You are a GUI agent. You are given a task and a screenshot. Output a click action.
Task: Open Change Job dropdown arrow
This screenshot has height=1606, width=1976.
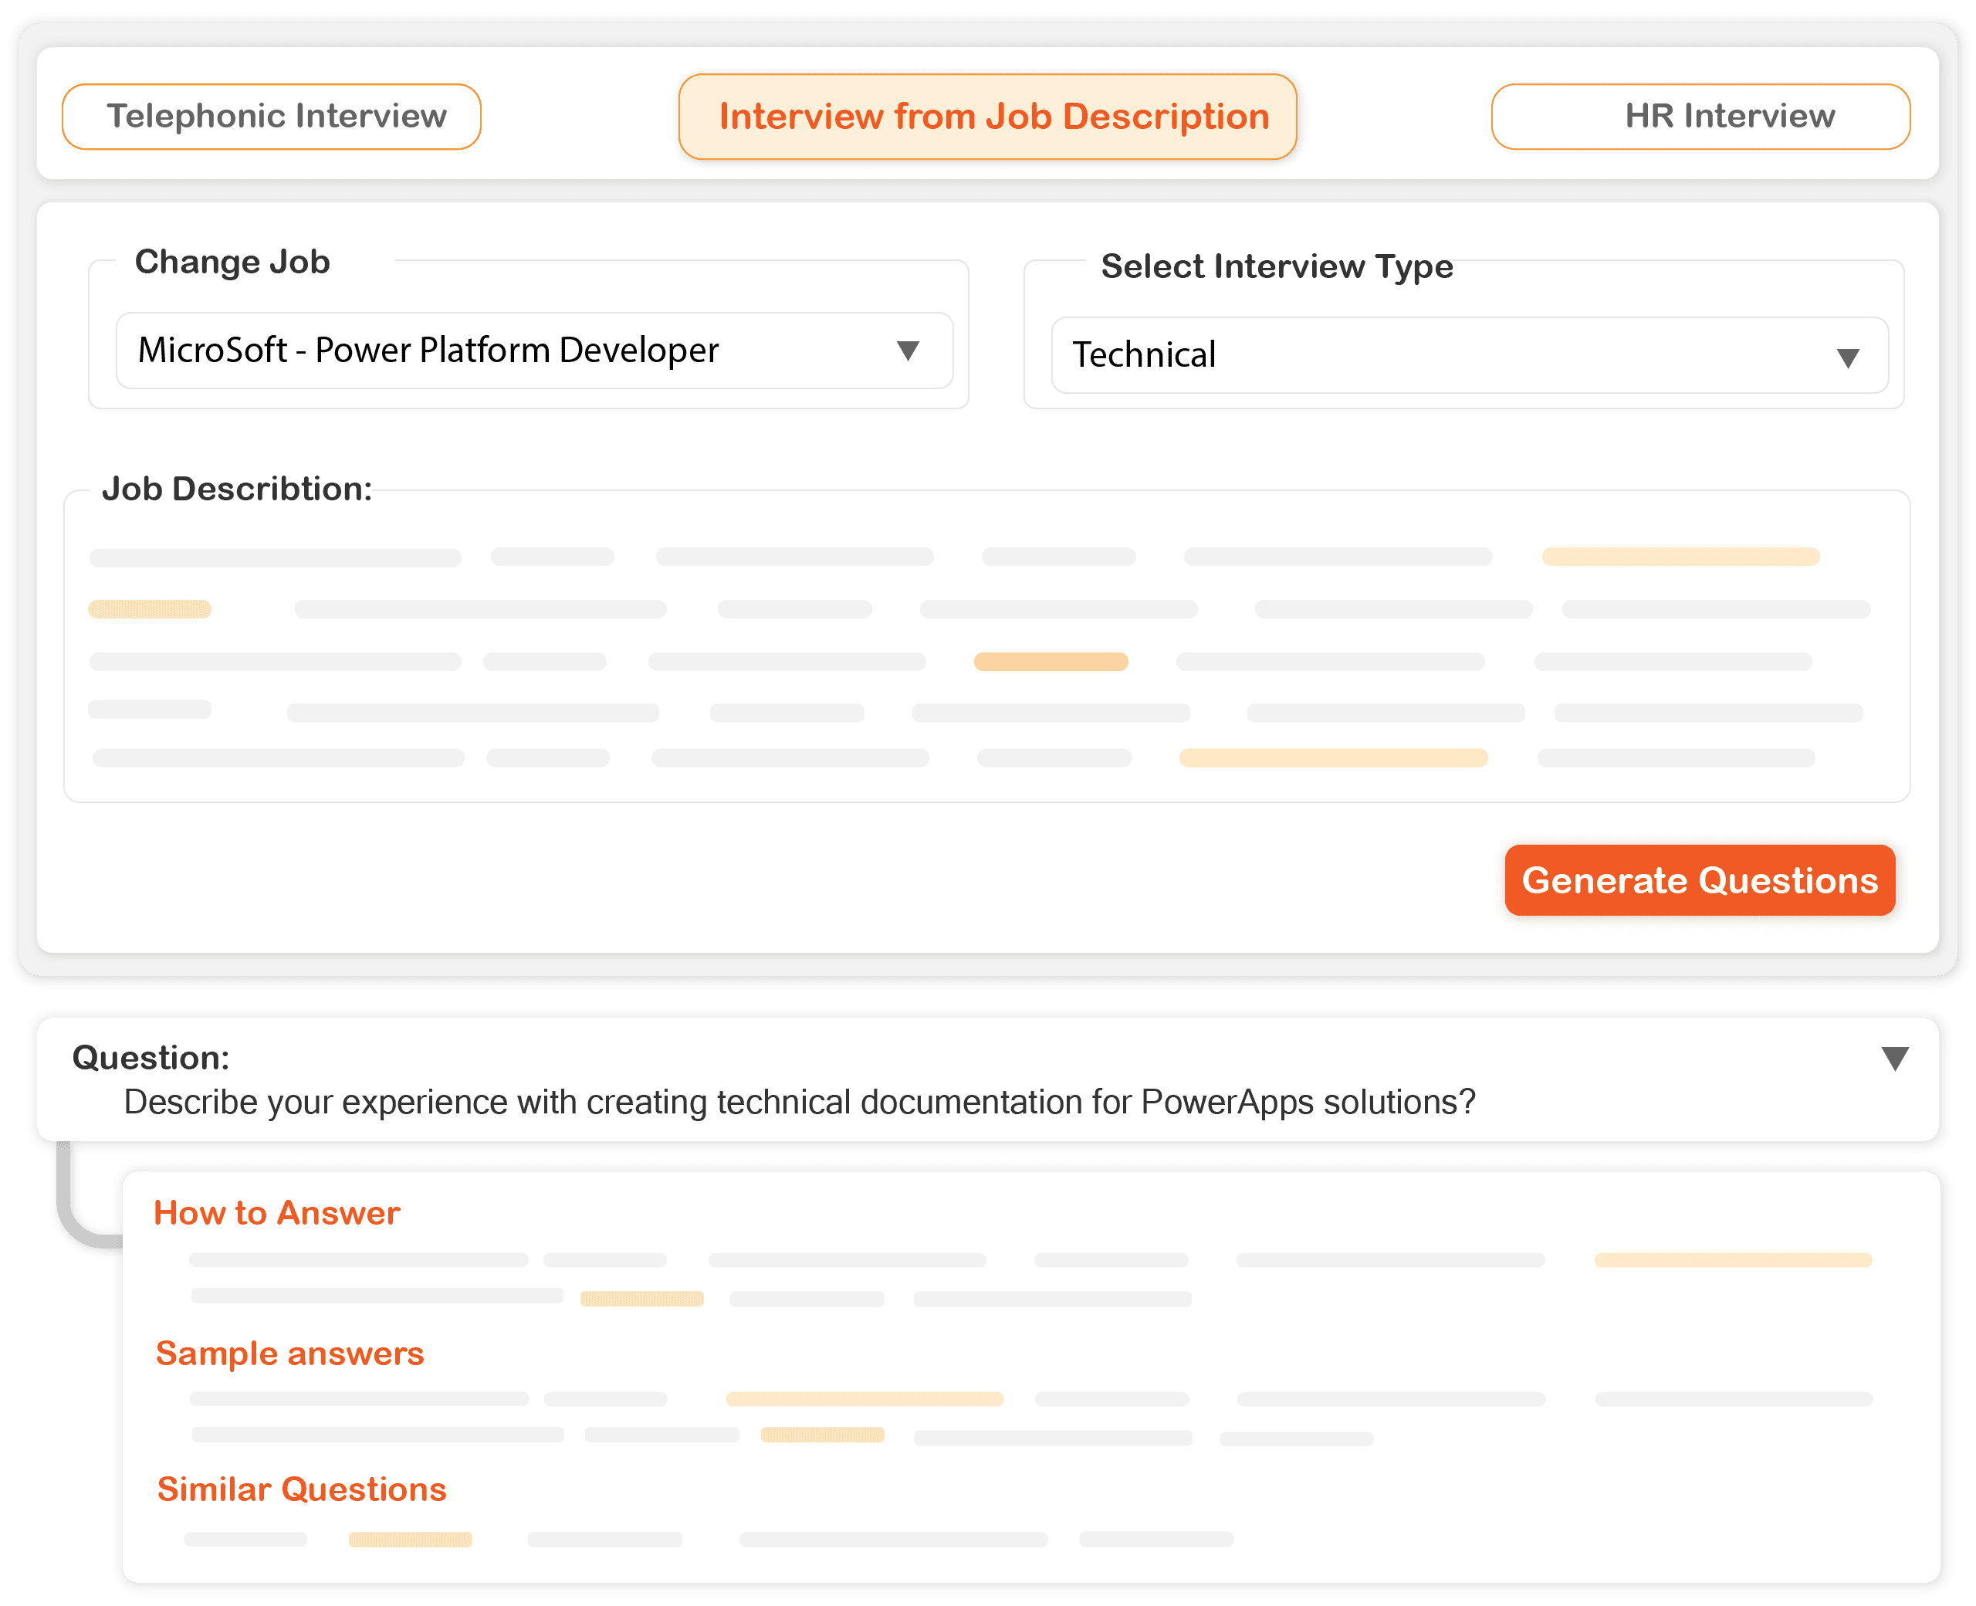[907, 351]
